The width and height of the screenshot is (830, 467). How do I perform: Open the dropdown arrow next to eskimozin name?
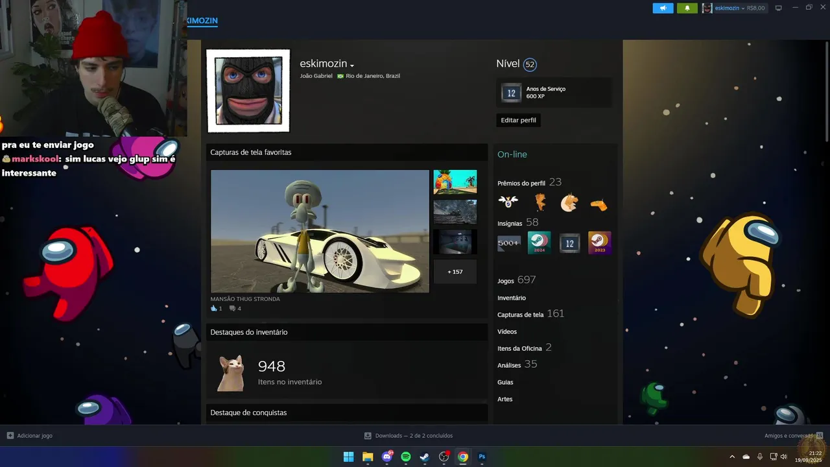(352, 66)
